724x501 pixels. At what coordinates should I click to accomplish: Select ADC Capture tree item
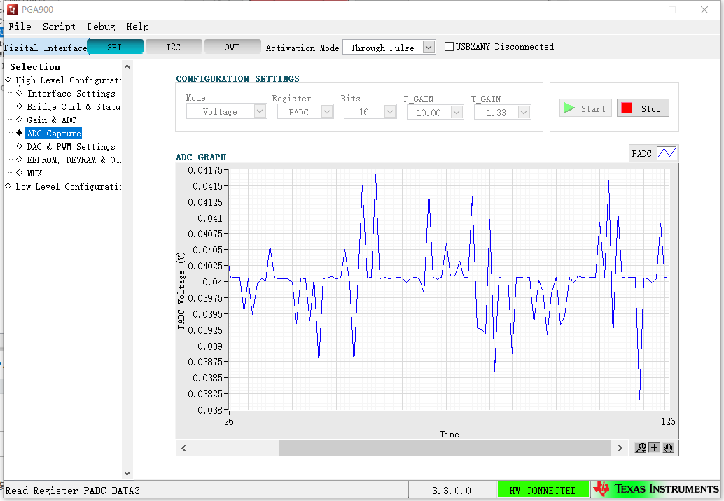click(53, 134)
